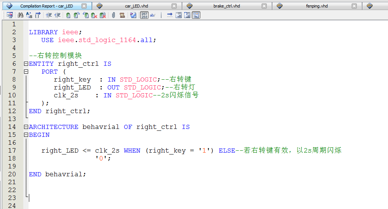Toggle line numbers display 267/268 button
The width and height of the screenshot is (388, 209).
click(144, 15)
